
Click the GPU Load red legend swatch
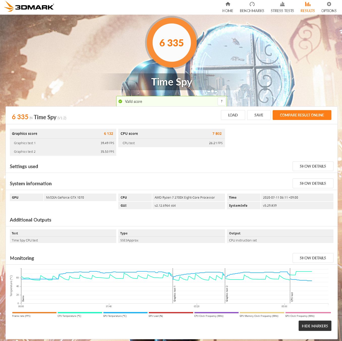(171, 313)
